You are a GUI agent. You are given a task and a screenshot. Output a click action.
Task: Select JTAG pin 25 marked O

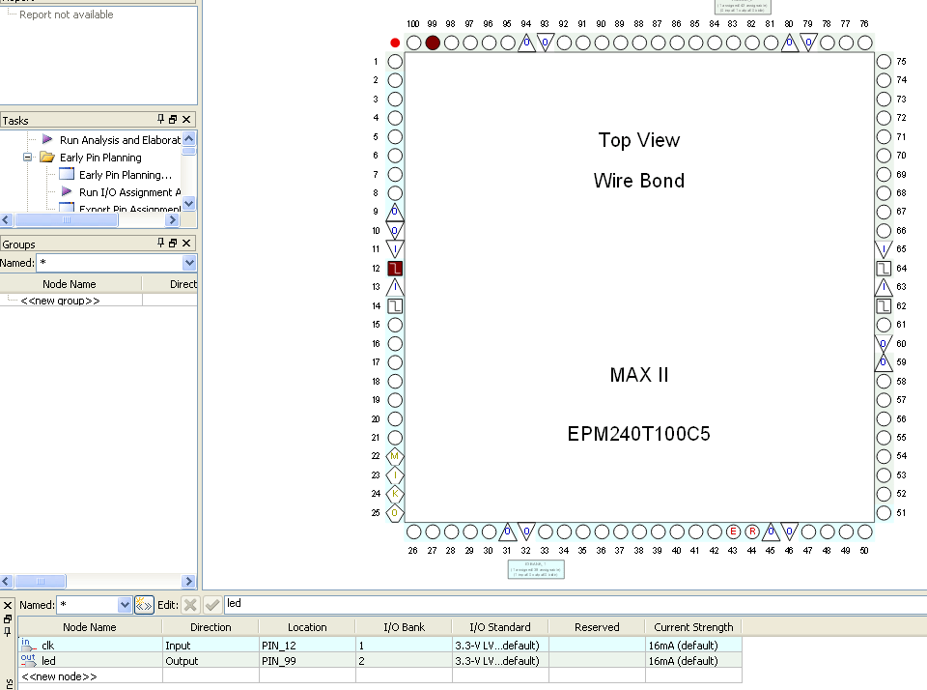(x=395, y=513)
